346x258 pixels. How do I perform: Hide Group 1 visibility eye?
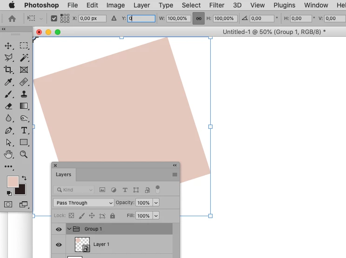pos(59,229)
